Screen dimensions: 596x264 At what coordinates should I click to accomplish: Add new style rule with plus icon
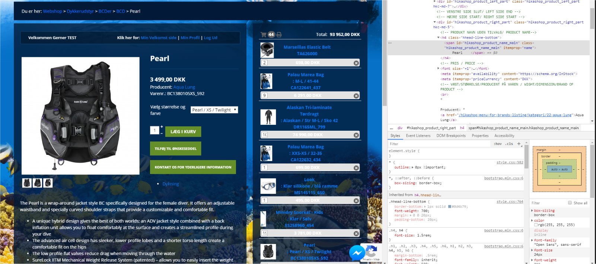[519, 144]
